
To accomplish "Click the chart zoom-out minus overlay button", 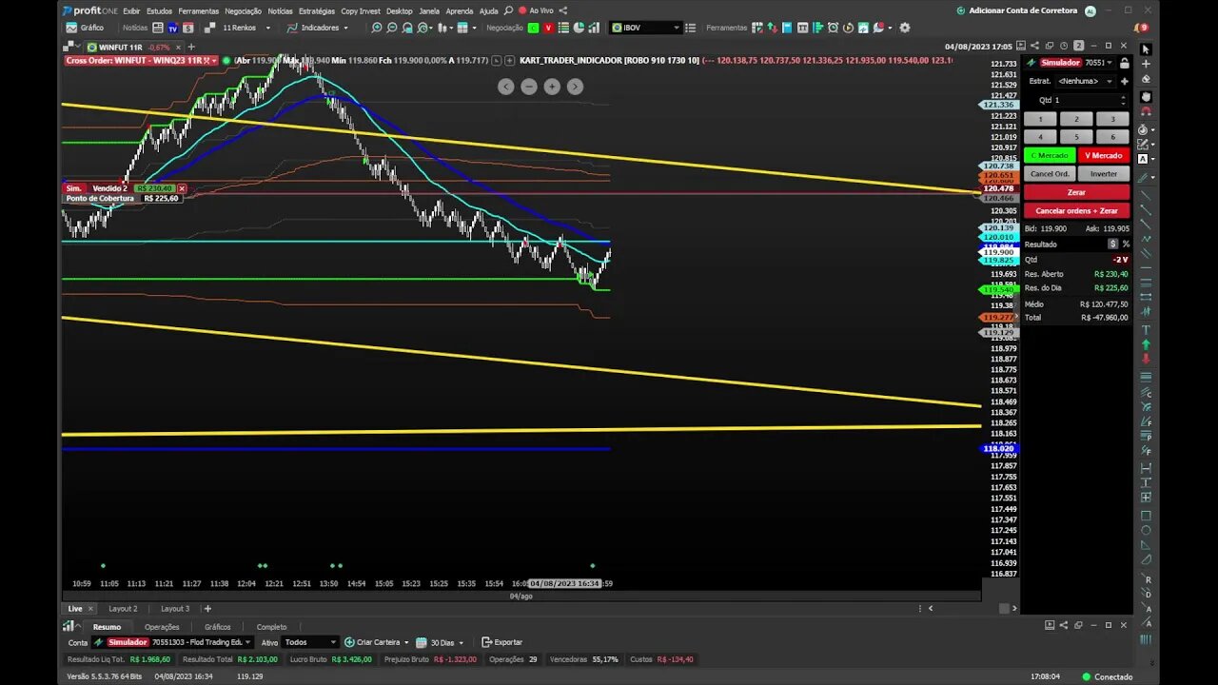I will tap(529, 87).
